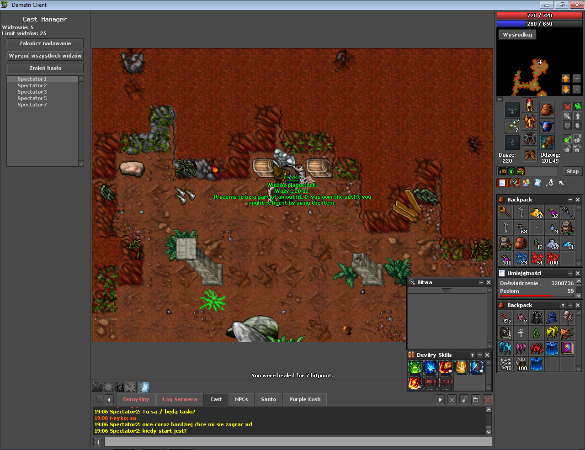Image resolution: width=585 pixels, height=450 pixels.
Task: Click the blue shield equipment slot
Action: point(547,126)
